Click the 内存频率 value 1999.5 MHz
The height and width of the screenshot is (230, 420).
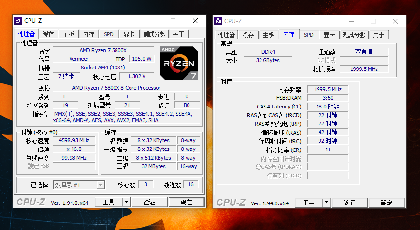pyautogui.click(x=328, y=89)
